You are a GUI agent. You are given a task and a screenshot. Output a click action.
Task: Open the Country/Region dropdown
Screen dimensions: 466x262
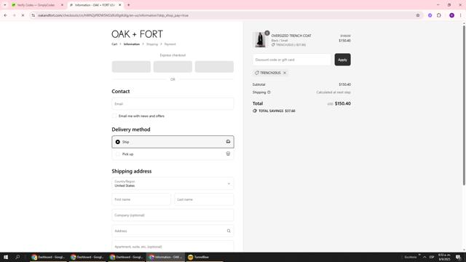click(x=173, y=183)
